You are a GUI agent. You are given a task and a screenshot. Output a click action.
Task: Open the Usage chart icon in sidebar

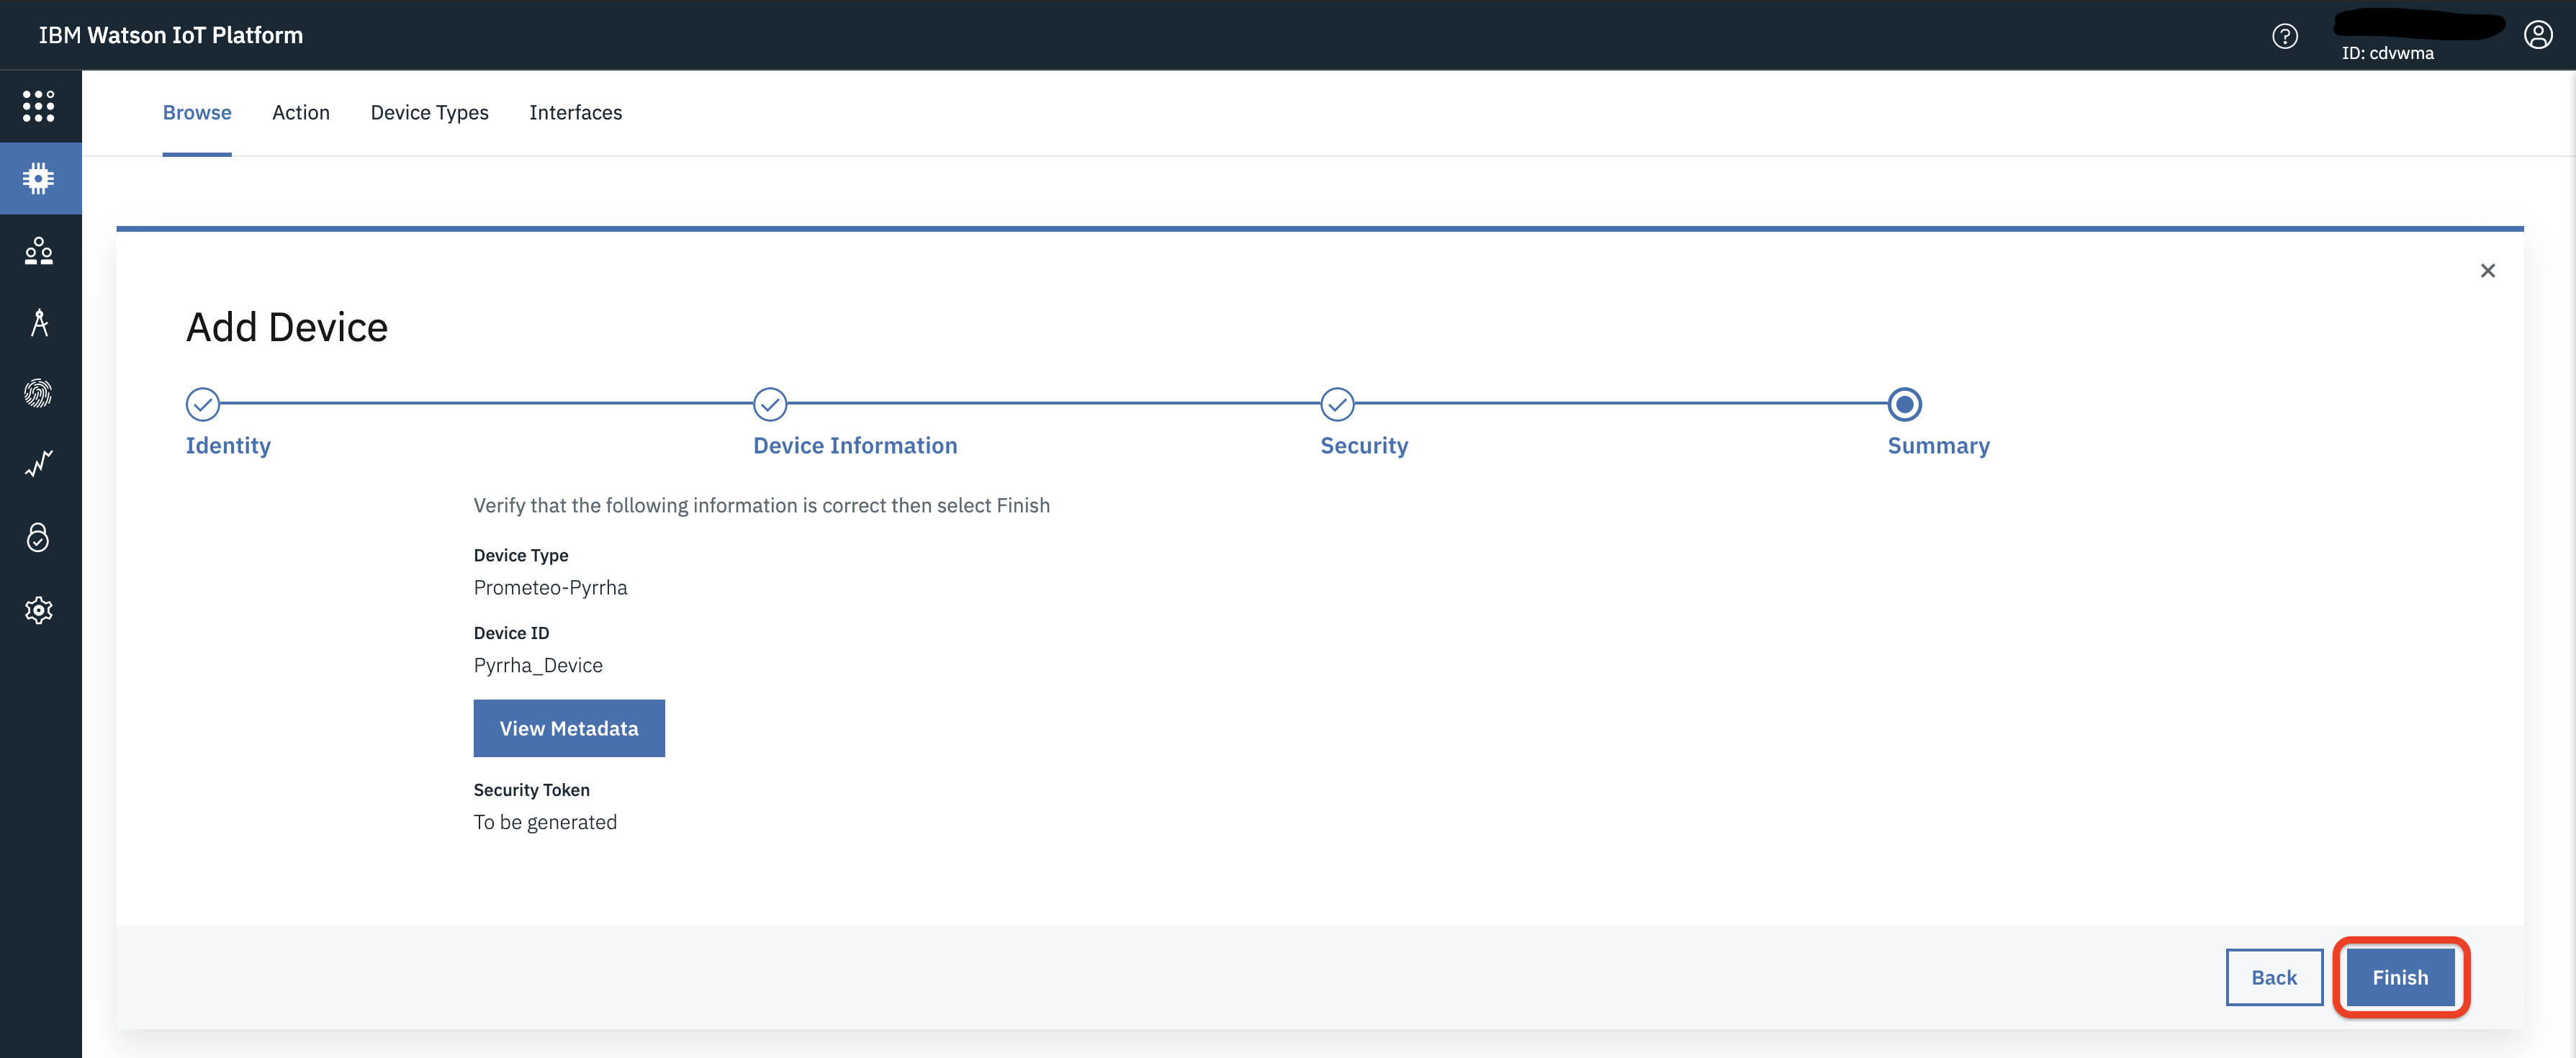pos(39,465)
